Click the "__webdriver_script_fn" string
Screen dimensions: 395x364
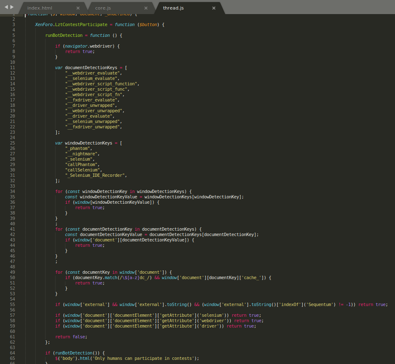pos(94,95)
